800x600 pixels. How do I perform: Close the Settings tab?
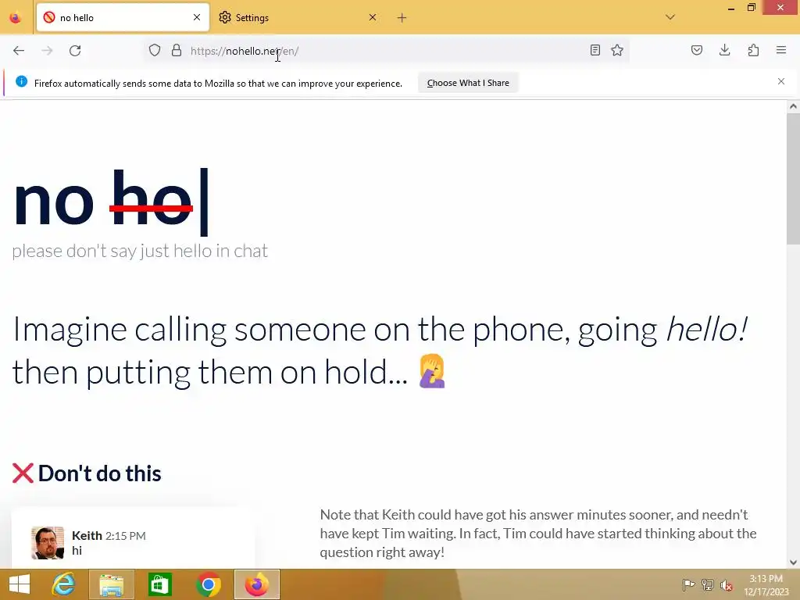pyautogui.click(x=373, y=17)
